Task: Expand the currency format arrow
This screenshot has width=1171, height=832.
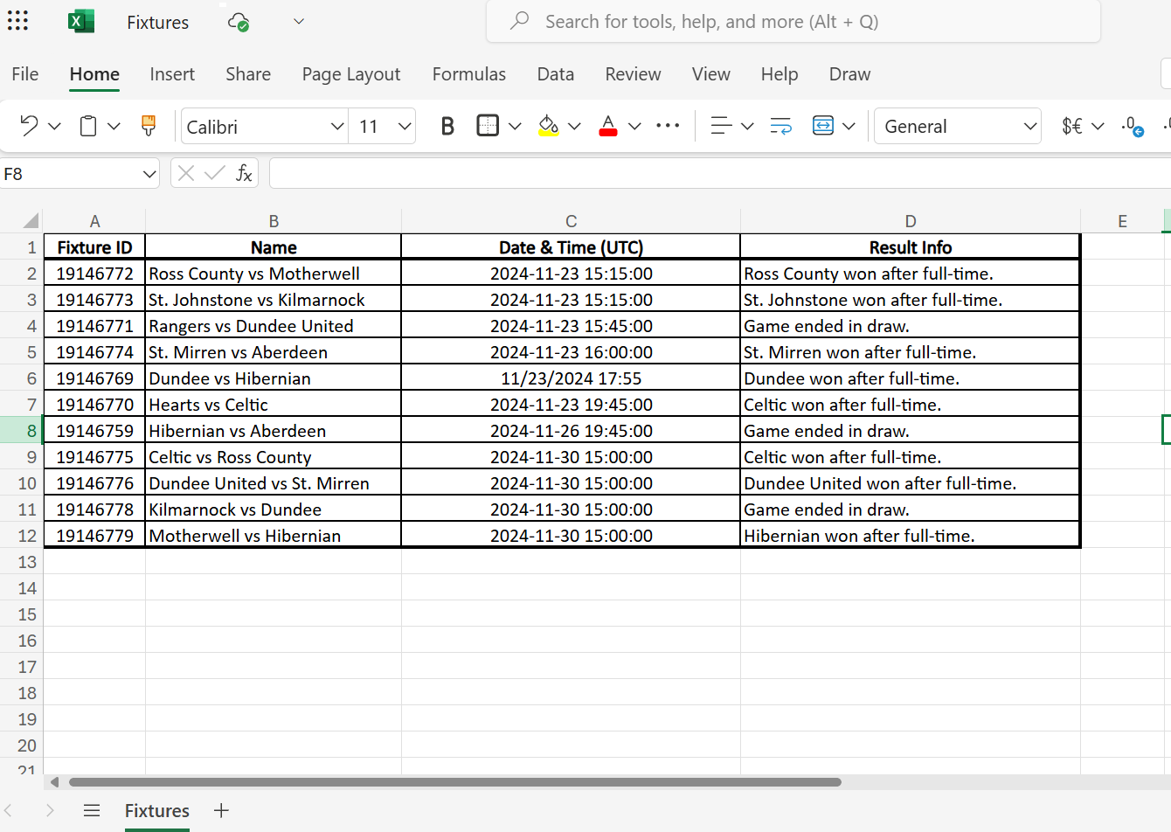Action: 1098,127
